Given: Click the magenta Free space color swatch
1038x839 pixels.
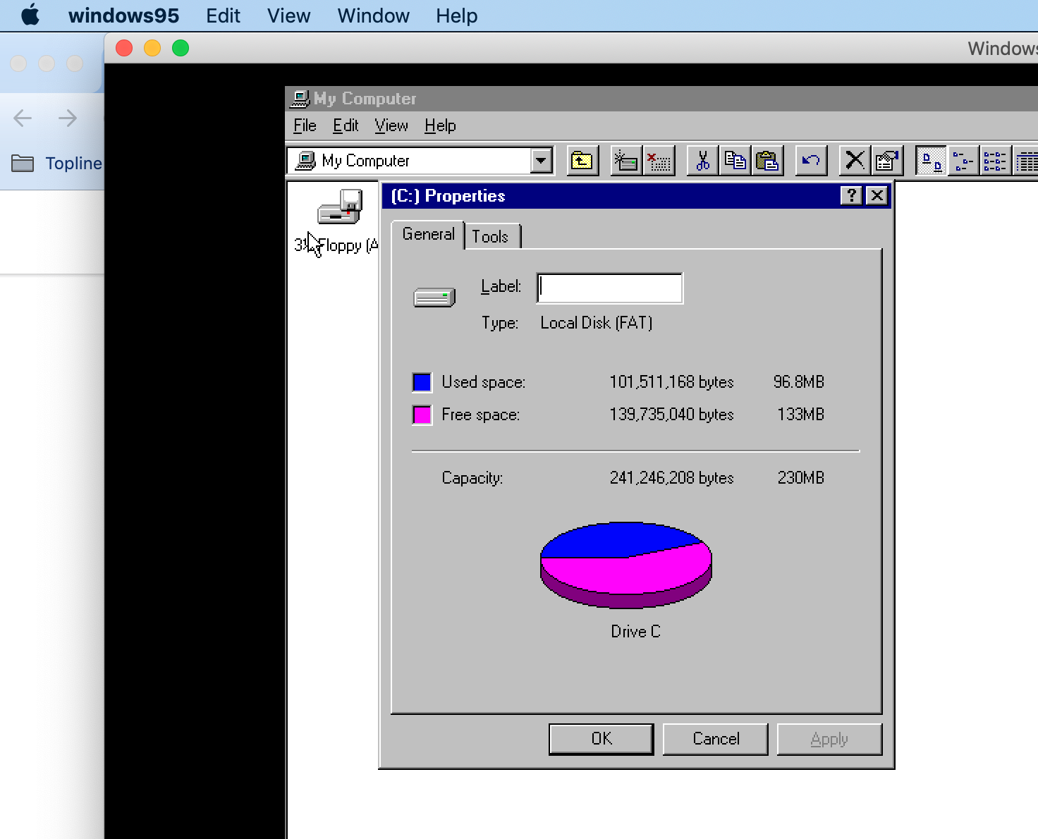Looking at the screenshot, I should [421, 415].
